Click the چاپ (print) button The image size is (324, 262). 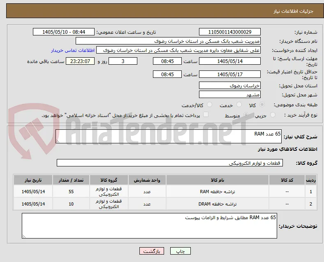point(181,251)
